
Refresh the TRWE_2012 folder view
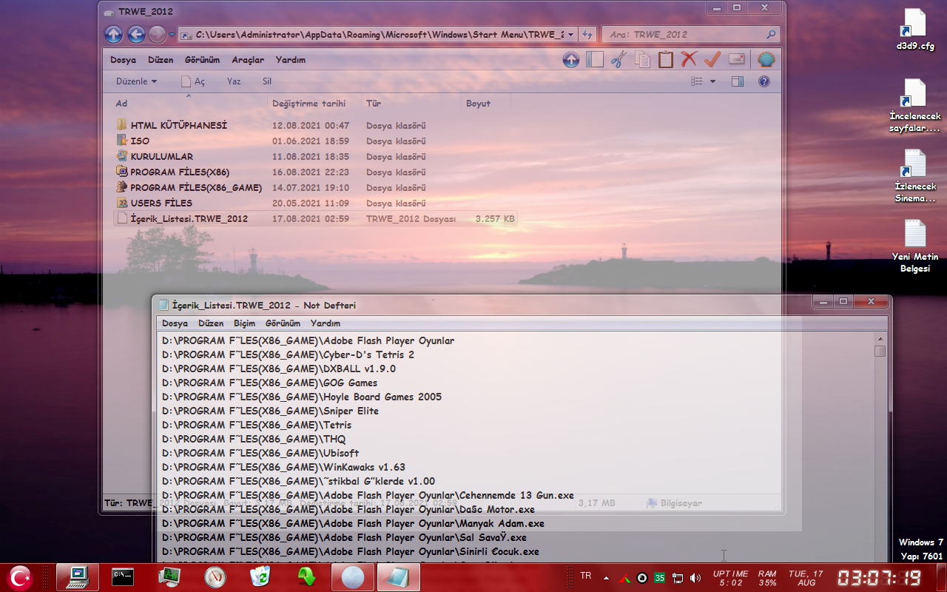[x=587, y=35]
